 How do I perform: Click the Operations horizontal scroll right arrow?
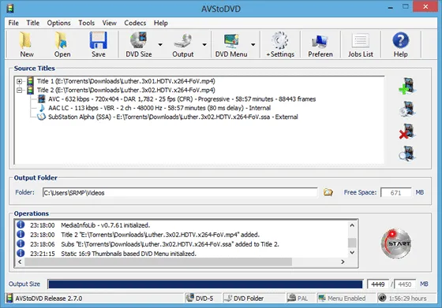(x=343, y=262)
